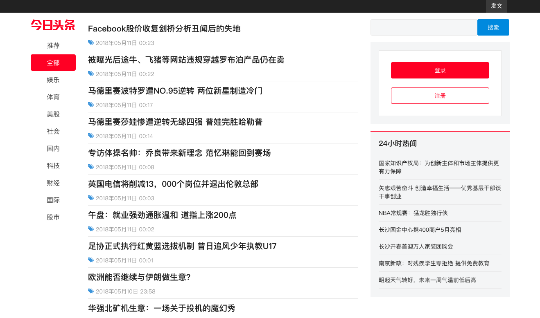Click tag icon beside 2018年05月11日 00:14

(x=91, y=136)
